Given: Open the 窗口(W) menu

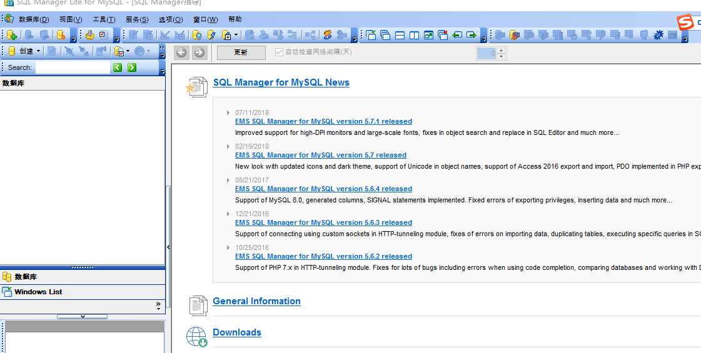Looking at the screenshot, I should pos(206,19).
